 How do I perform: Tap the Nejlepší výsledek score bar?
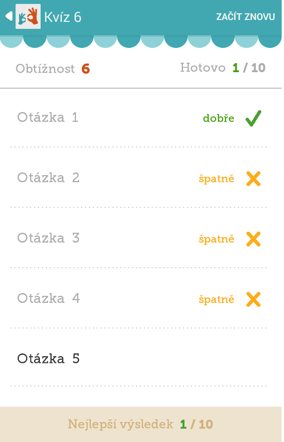141,424
